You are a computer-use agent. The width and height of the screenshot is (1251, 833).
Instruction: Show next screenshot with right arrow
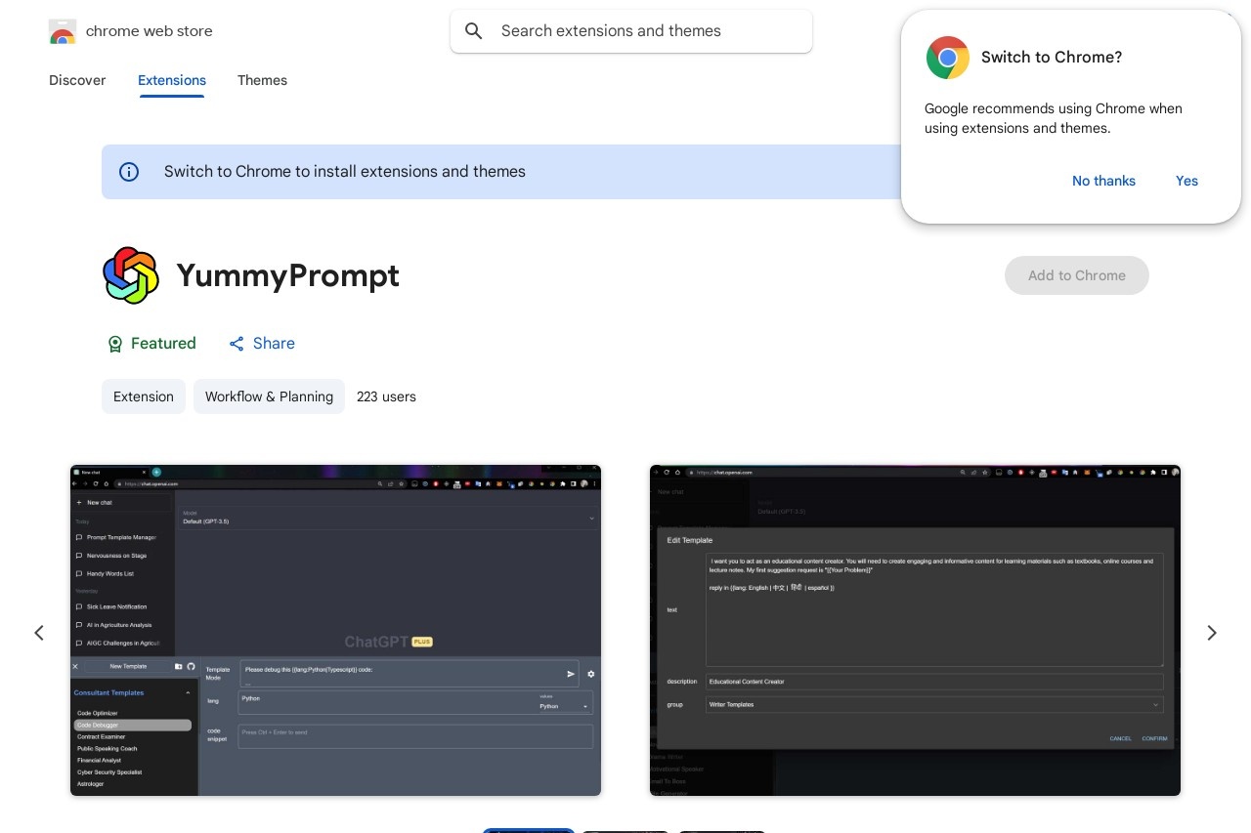(x=1212, y=633)
